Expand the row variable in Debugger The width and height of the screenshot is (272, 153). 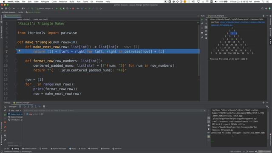click(24, 114)
